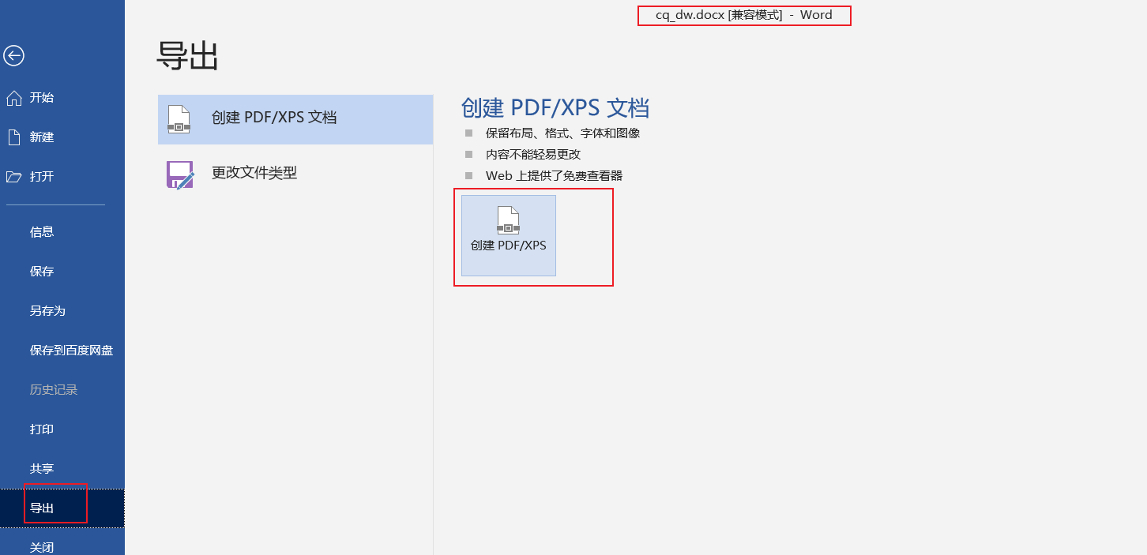Click the home icon beside 开始
The image size is (1147, 555).
13,98
